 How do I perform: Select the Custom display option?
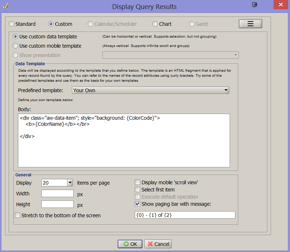(60, 24)
